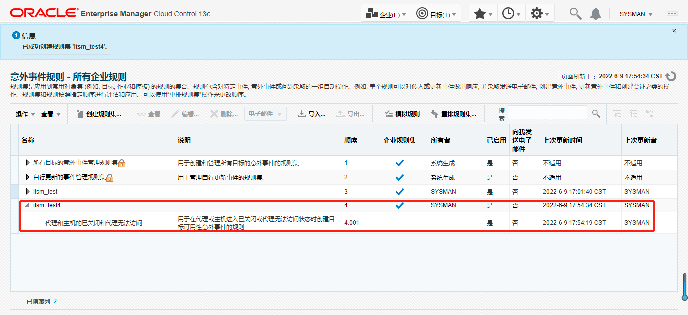
Task: Click lock icon beside 自行更新的事件管理规则集
Action: click(x=110, y=177)
